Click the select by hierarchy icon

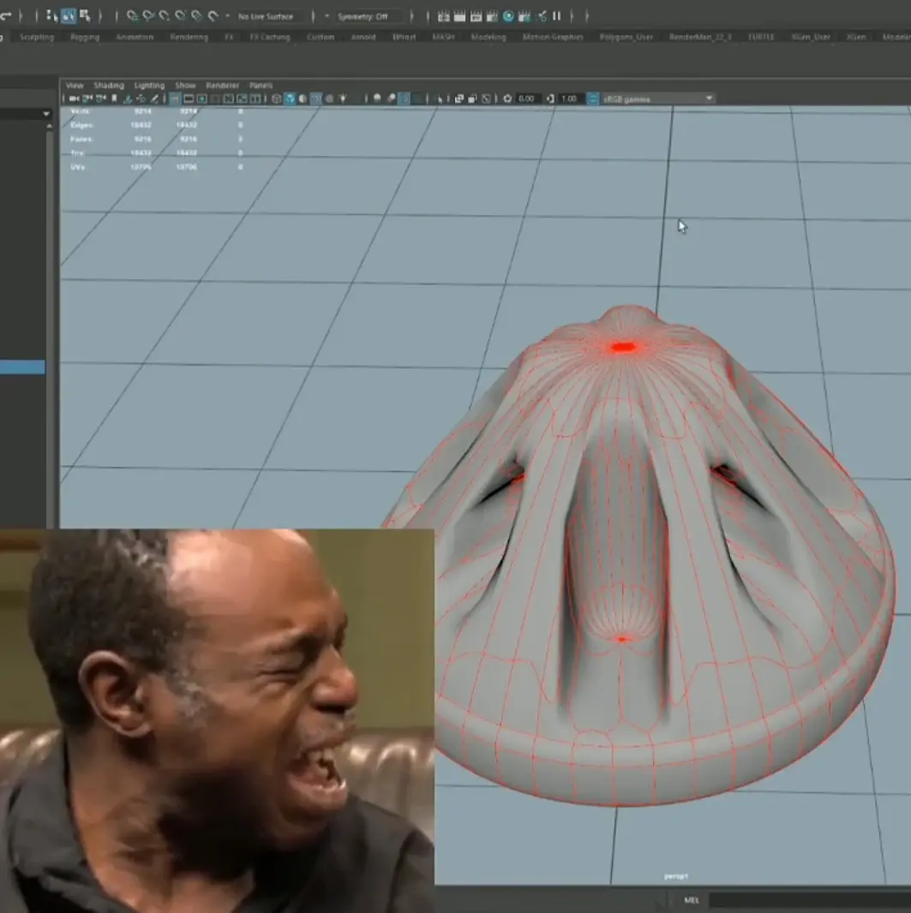pos(52,15)
